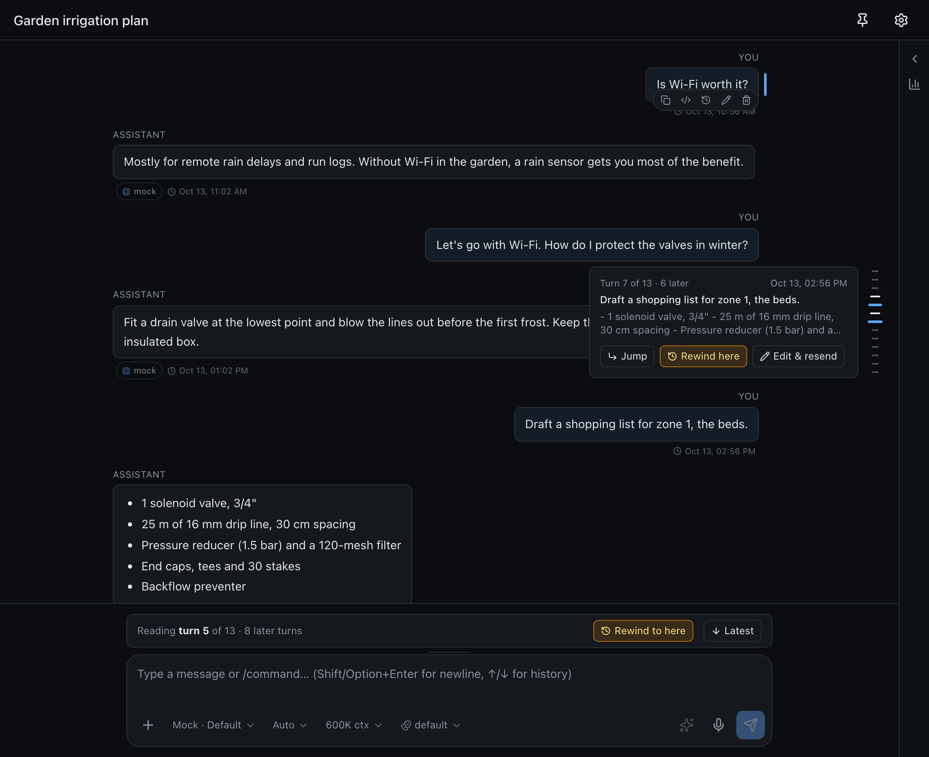This screenshot has width=929, height=757.
Task: Pin the Garden irrigation plan conversation
Action: click(862, 20)
